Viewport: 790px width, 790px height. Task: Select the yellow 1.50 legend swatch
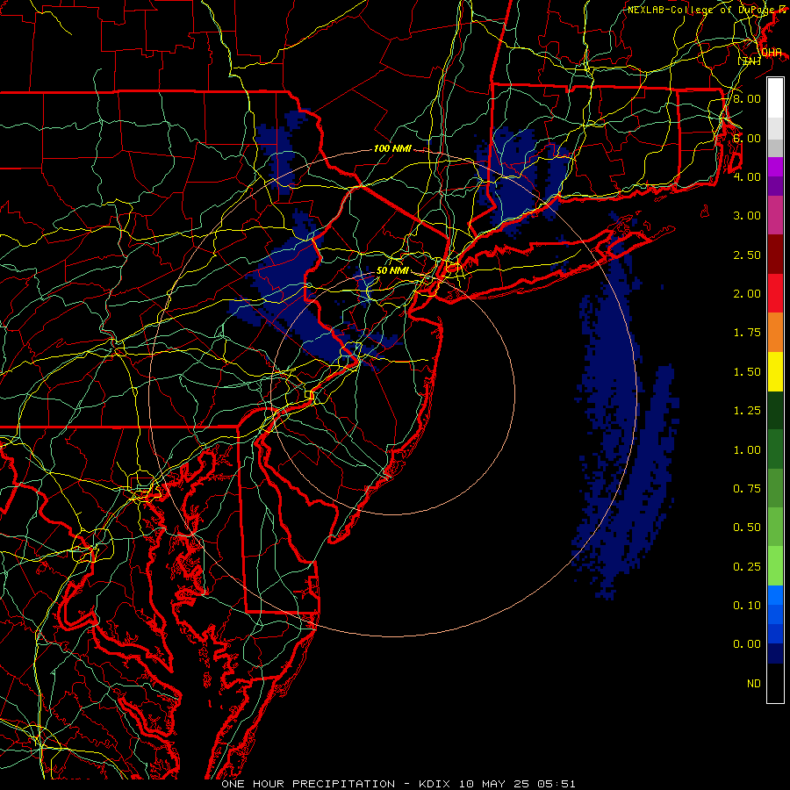click(775, 372)
